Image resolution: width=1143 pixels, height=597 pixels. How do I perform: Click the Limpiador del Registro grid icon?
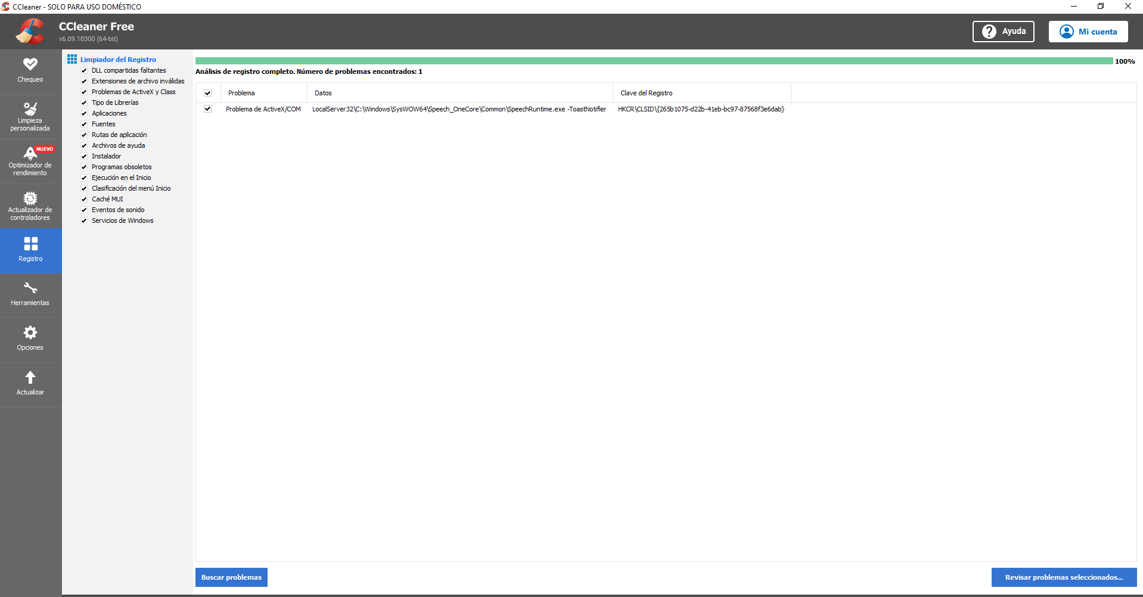pos(72,59)
